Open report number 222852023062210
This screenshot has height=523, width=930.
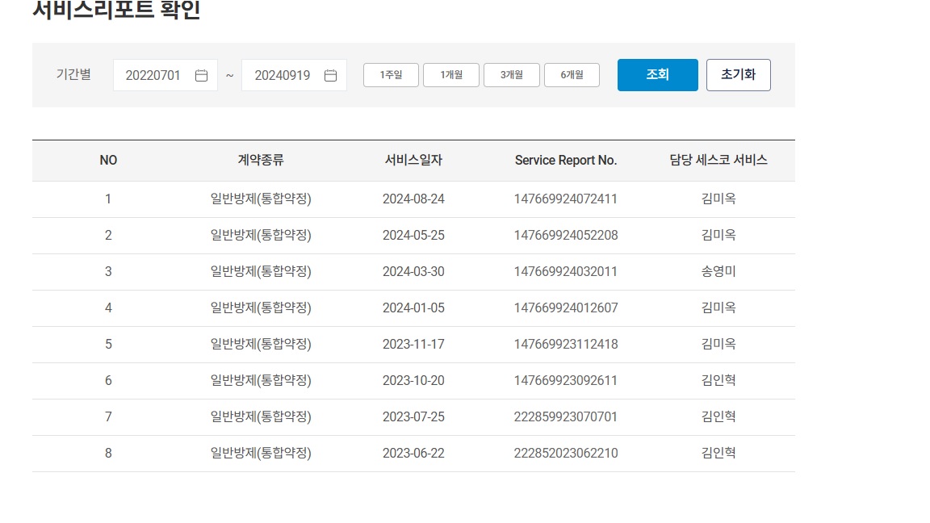pos(565,454)
